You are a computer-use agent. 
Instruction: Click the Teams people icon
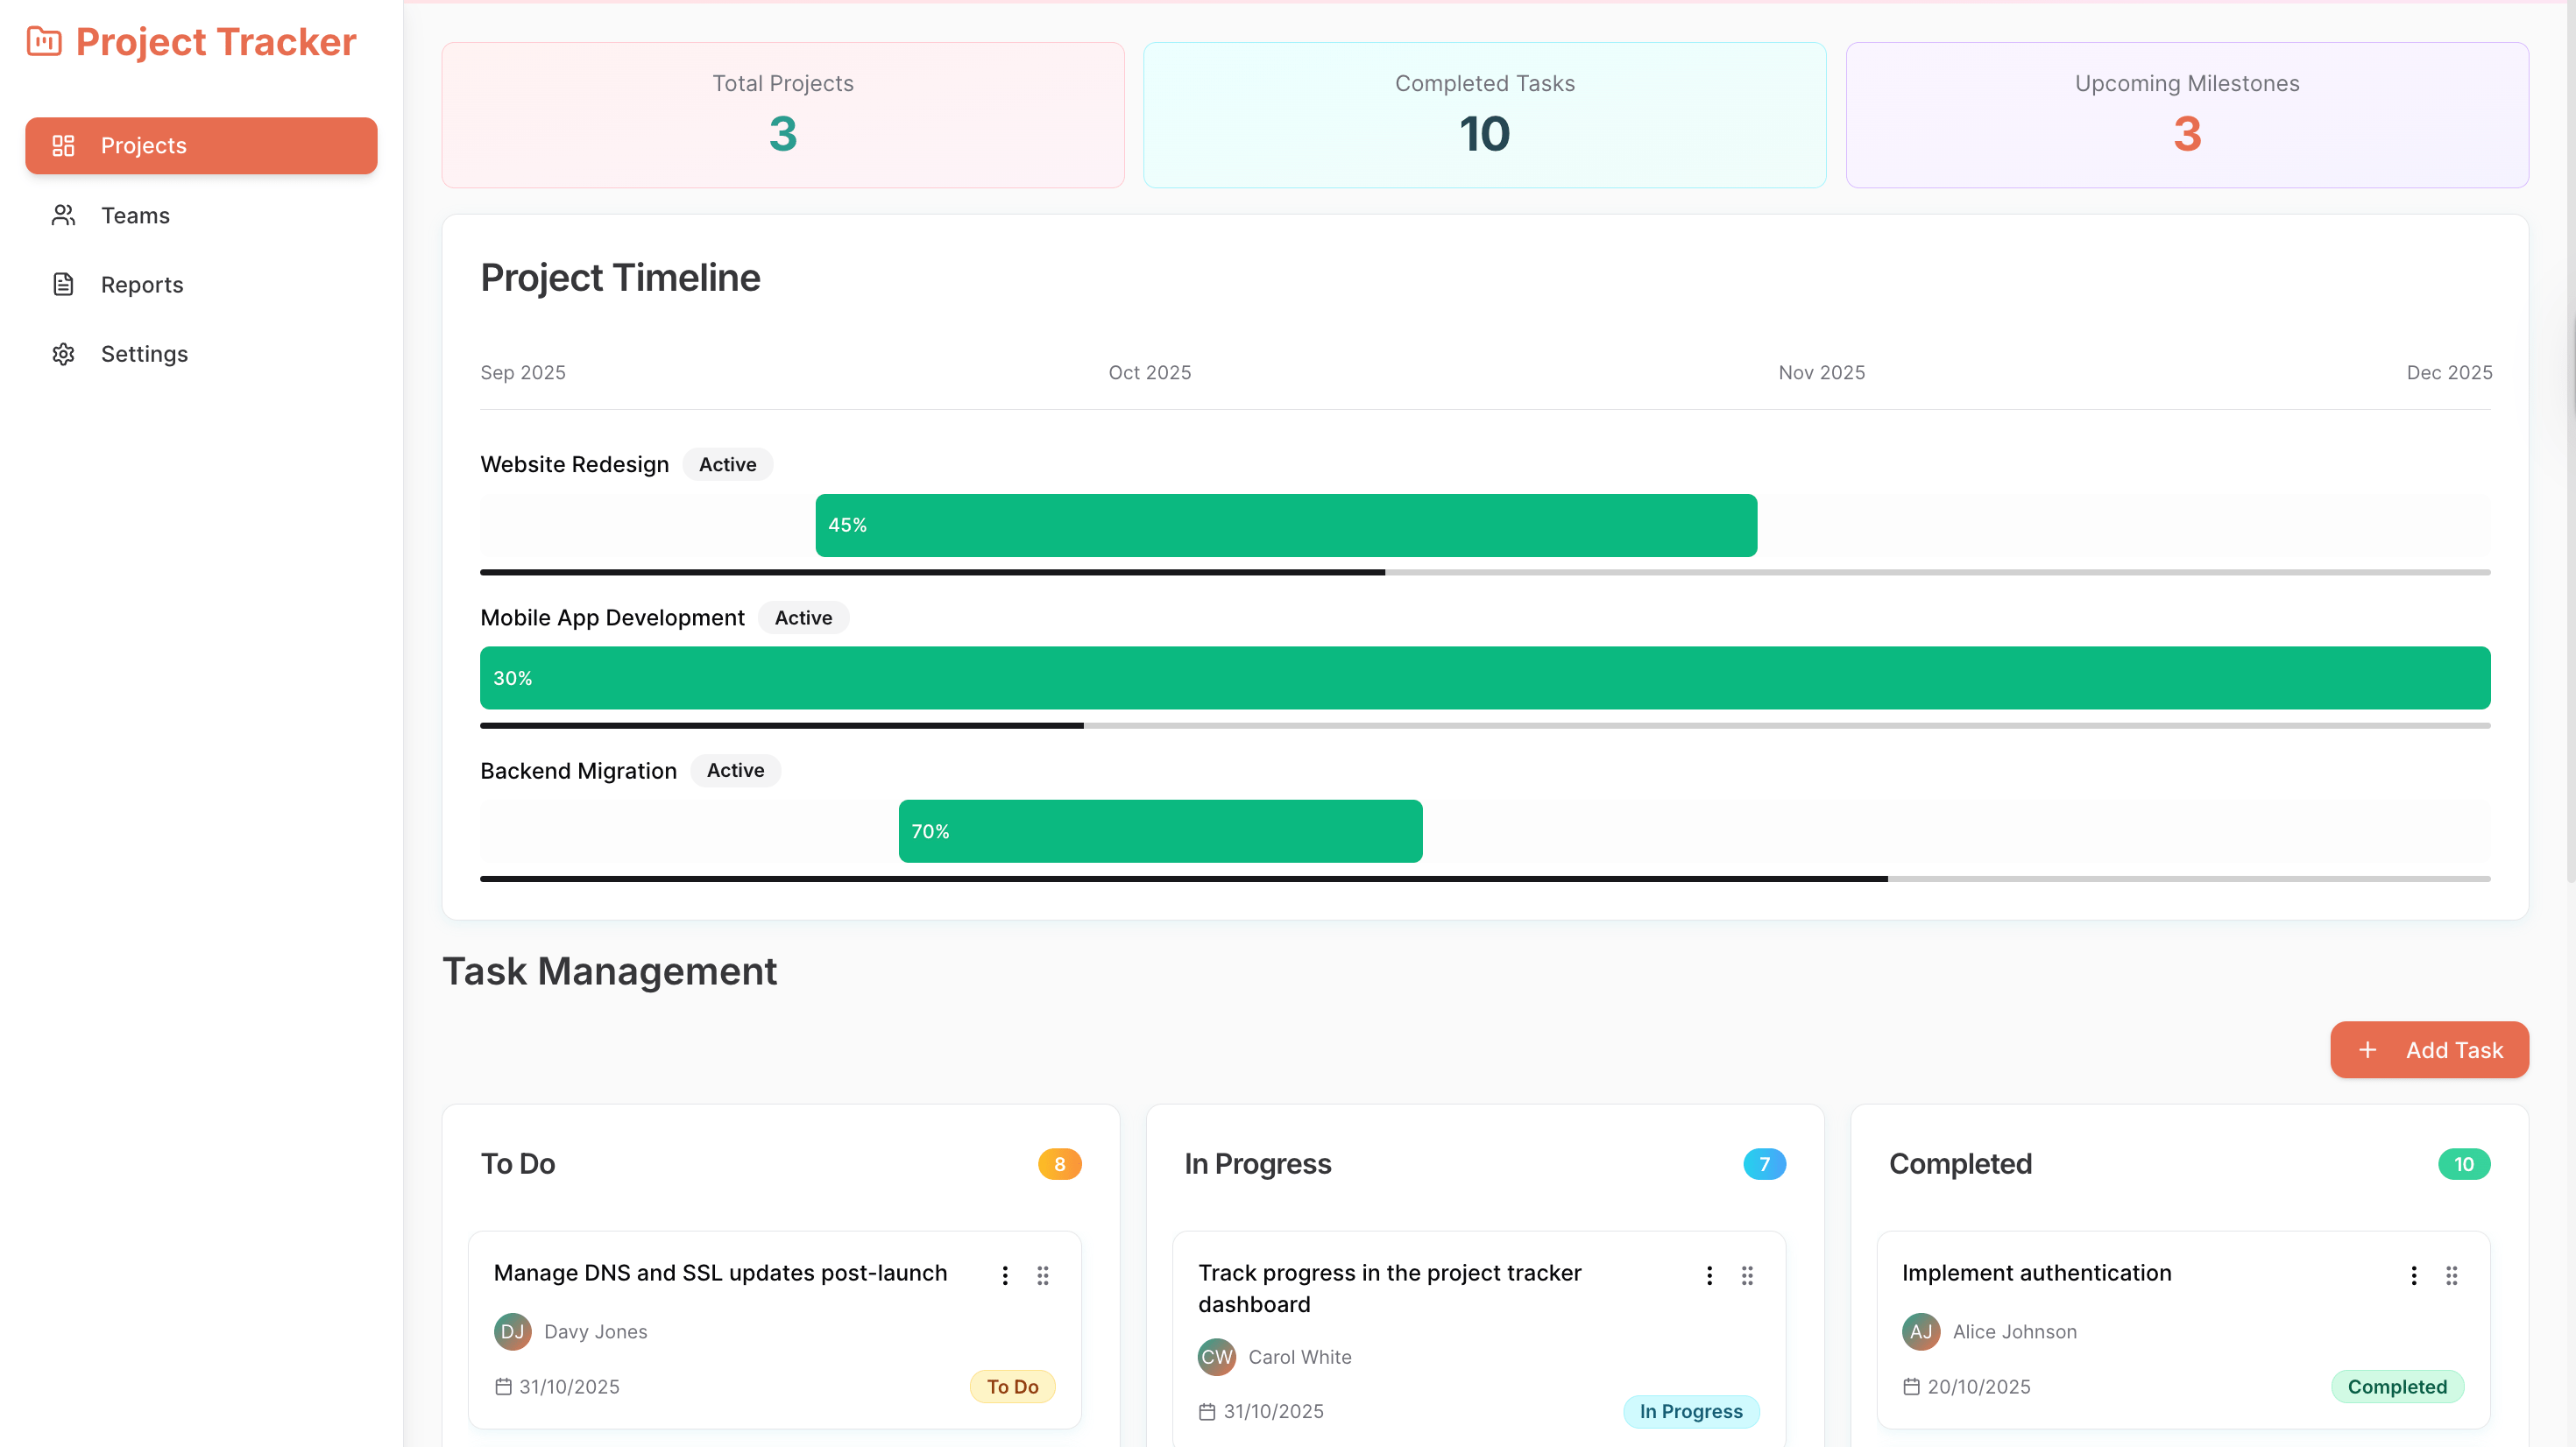click(x=63, y=215)
